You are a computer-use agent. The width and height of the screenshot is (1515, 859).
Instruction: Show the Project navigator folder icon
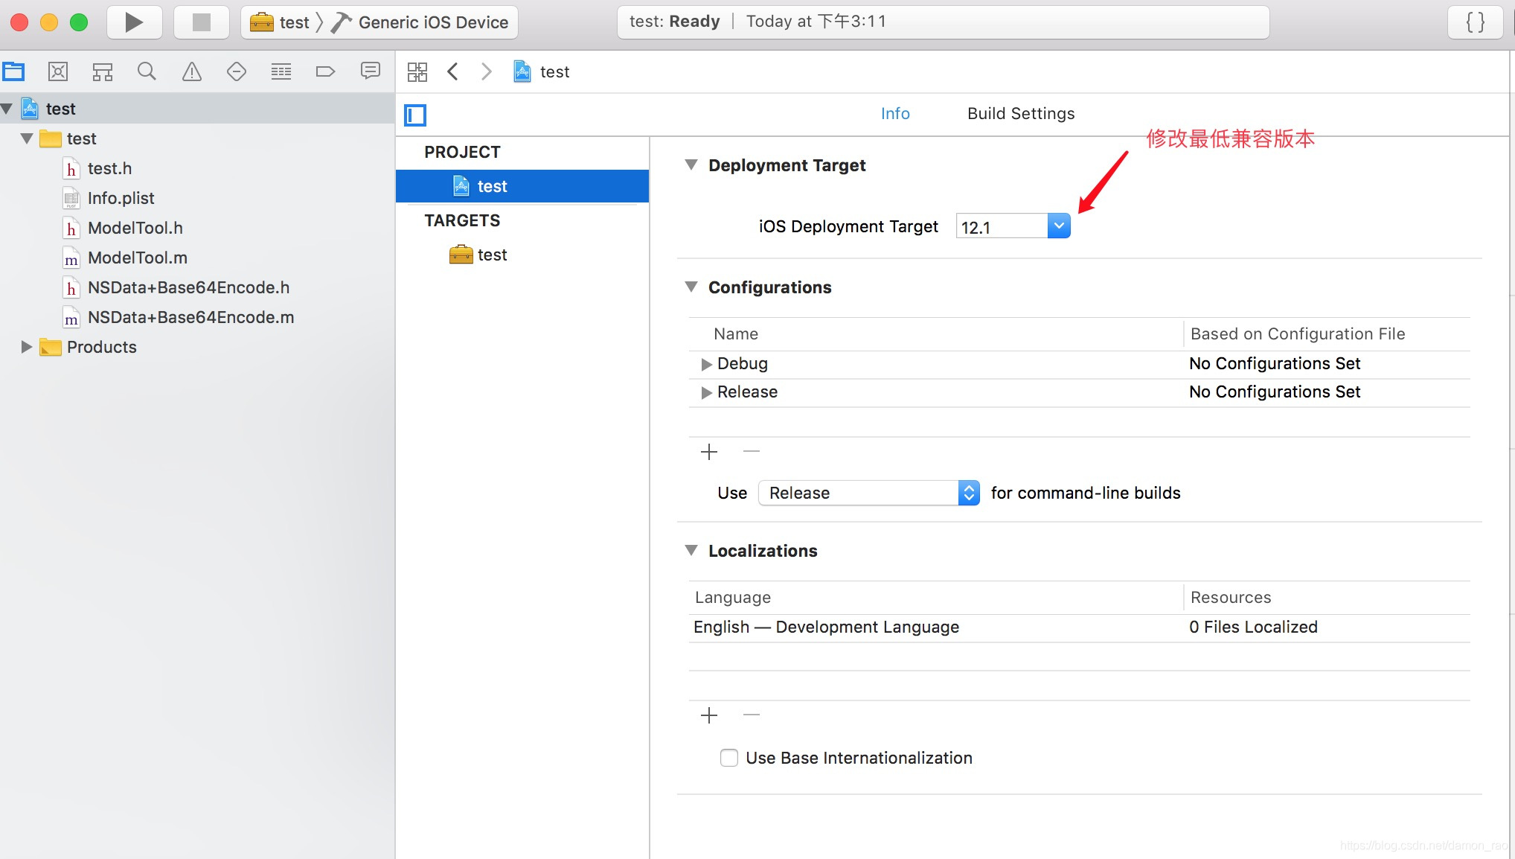click(x=13, y=71)
